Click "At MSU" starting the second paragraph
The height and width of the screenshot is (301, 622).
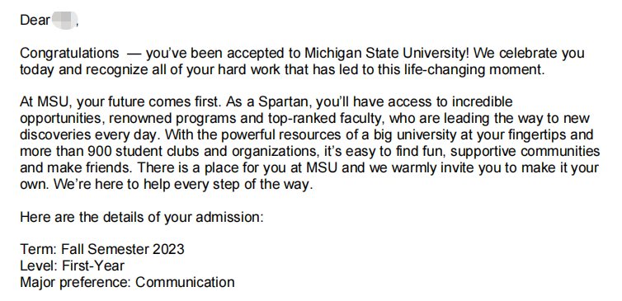(45, 102)
